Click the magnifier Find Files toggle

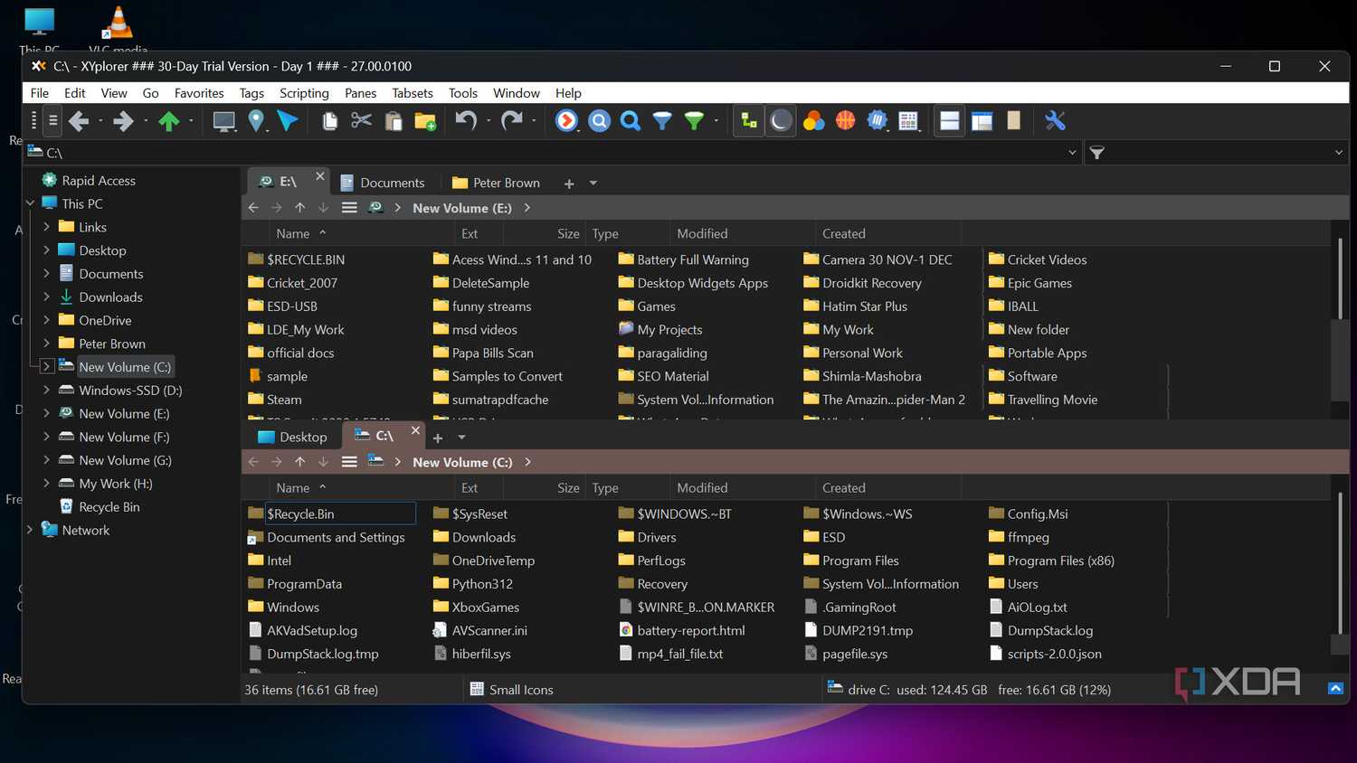pos(630,120)
